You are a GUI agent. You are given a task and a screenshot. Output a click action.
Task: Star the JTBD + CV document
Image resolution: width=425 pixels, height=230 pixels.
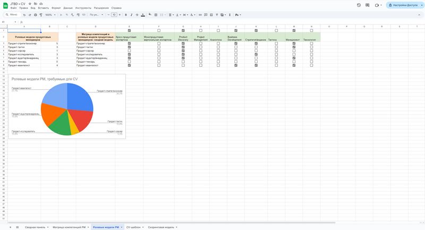[x=30, y=3]
